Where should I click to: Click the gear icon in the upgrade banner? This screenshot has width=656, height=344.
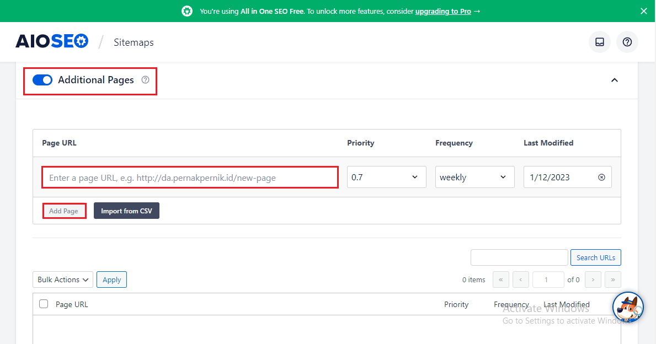186,10
